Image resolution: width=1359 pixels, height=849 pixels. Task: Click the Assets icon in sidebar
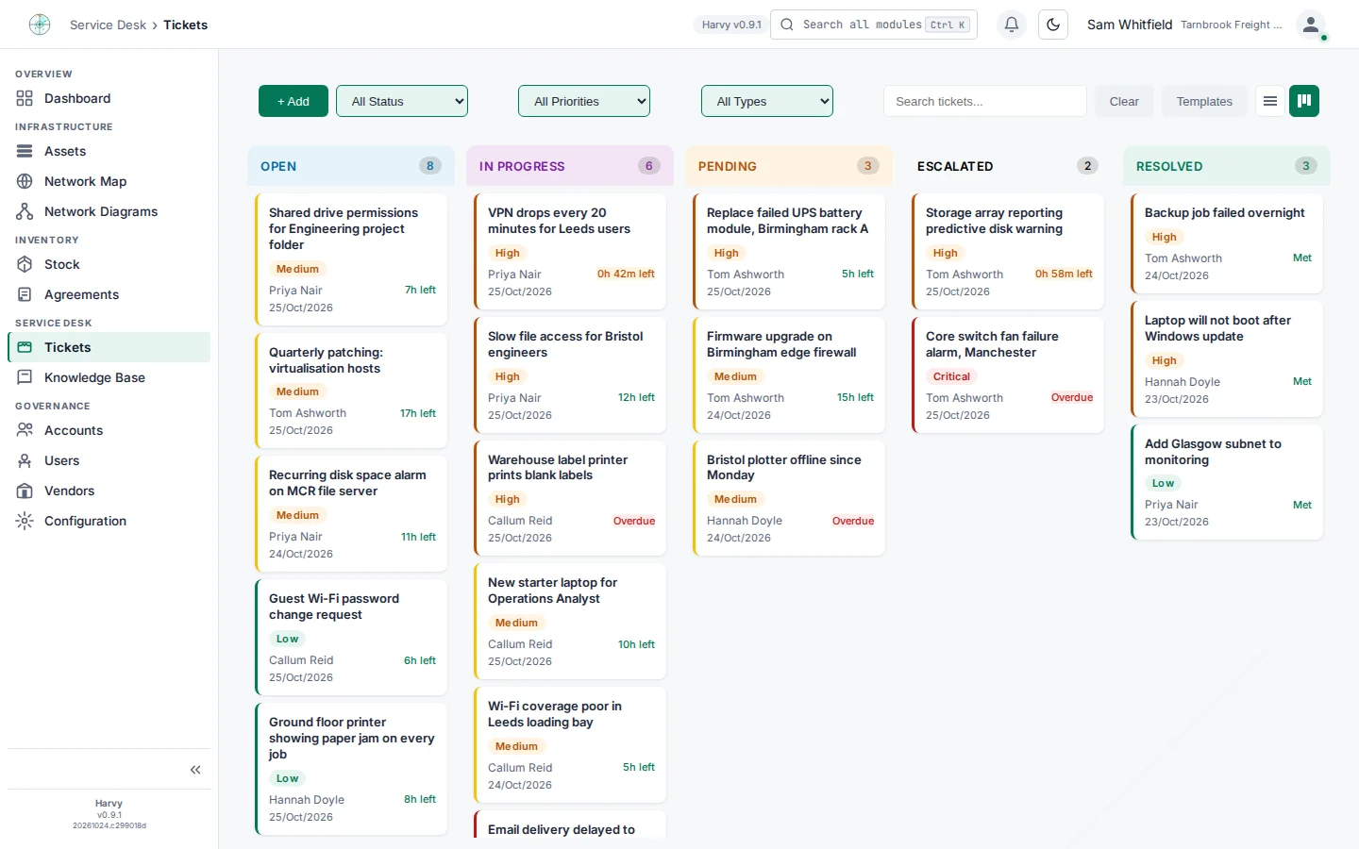pyautogui.click(x=25, y=151)
